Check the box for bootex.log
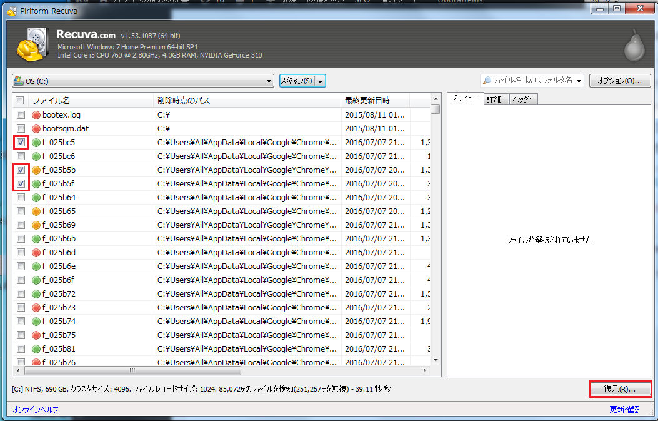658x421 pixels. [x=21, y=114]
